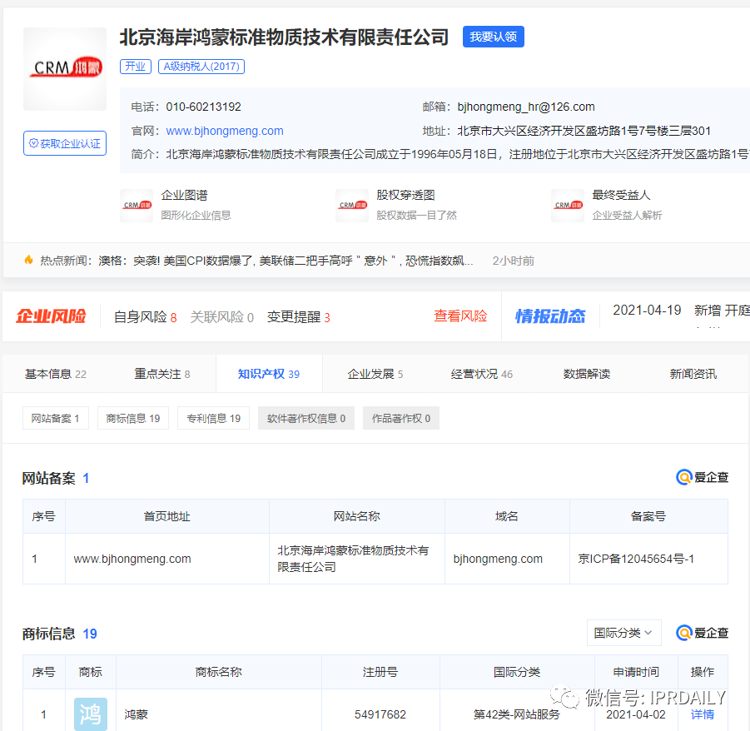This screenshot has height=731, width=750.
Task: Select the 知识产权 39 tab
Action: tap(269, 374)
